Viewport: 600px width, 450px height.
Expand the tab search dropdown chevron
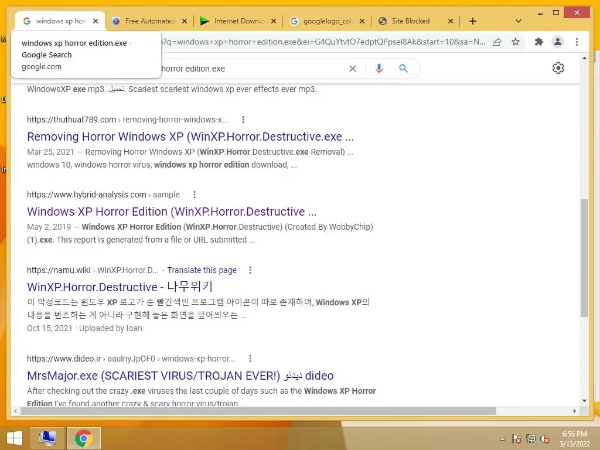[519, 21]
